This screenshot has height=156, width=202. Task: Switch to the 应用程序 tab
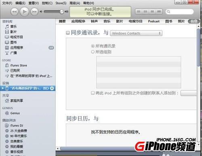click(78, 21)
